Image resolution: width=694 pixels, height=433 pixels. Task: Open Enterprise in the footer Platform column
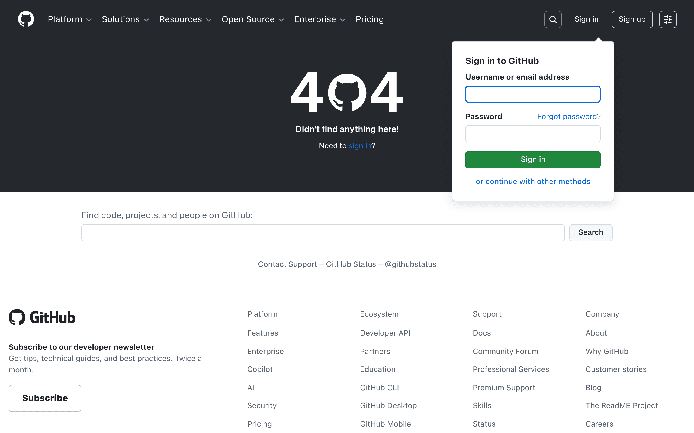pos(266,351)
